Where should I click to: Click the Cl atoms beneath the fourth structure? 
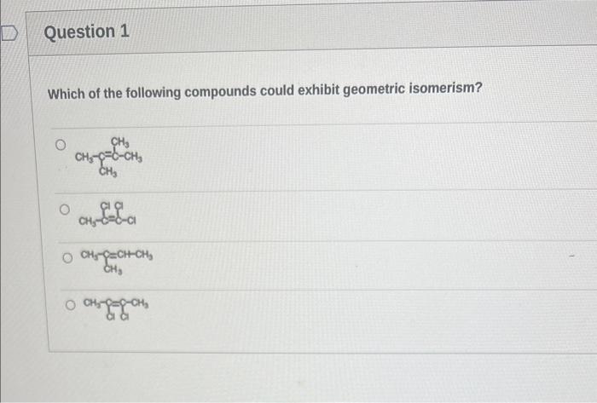pyautogui.click(x=118, y=317)
